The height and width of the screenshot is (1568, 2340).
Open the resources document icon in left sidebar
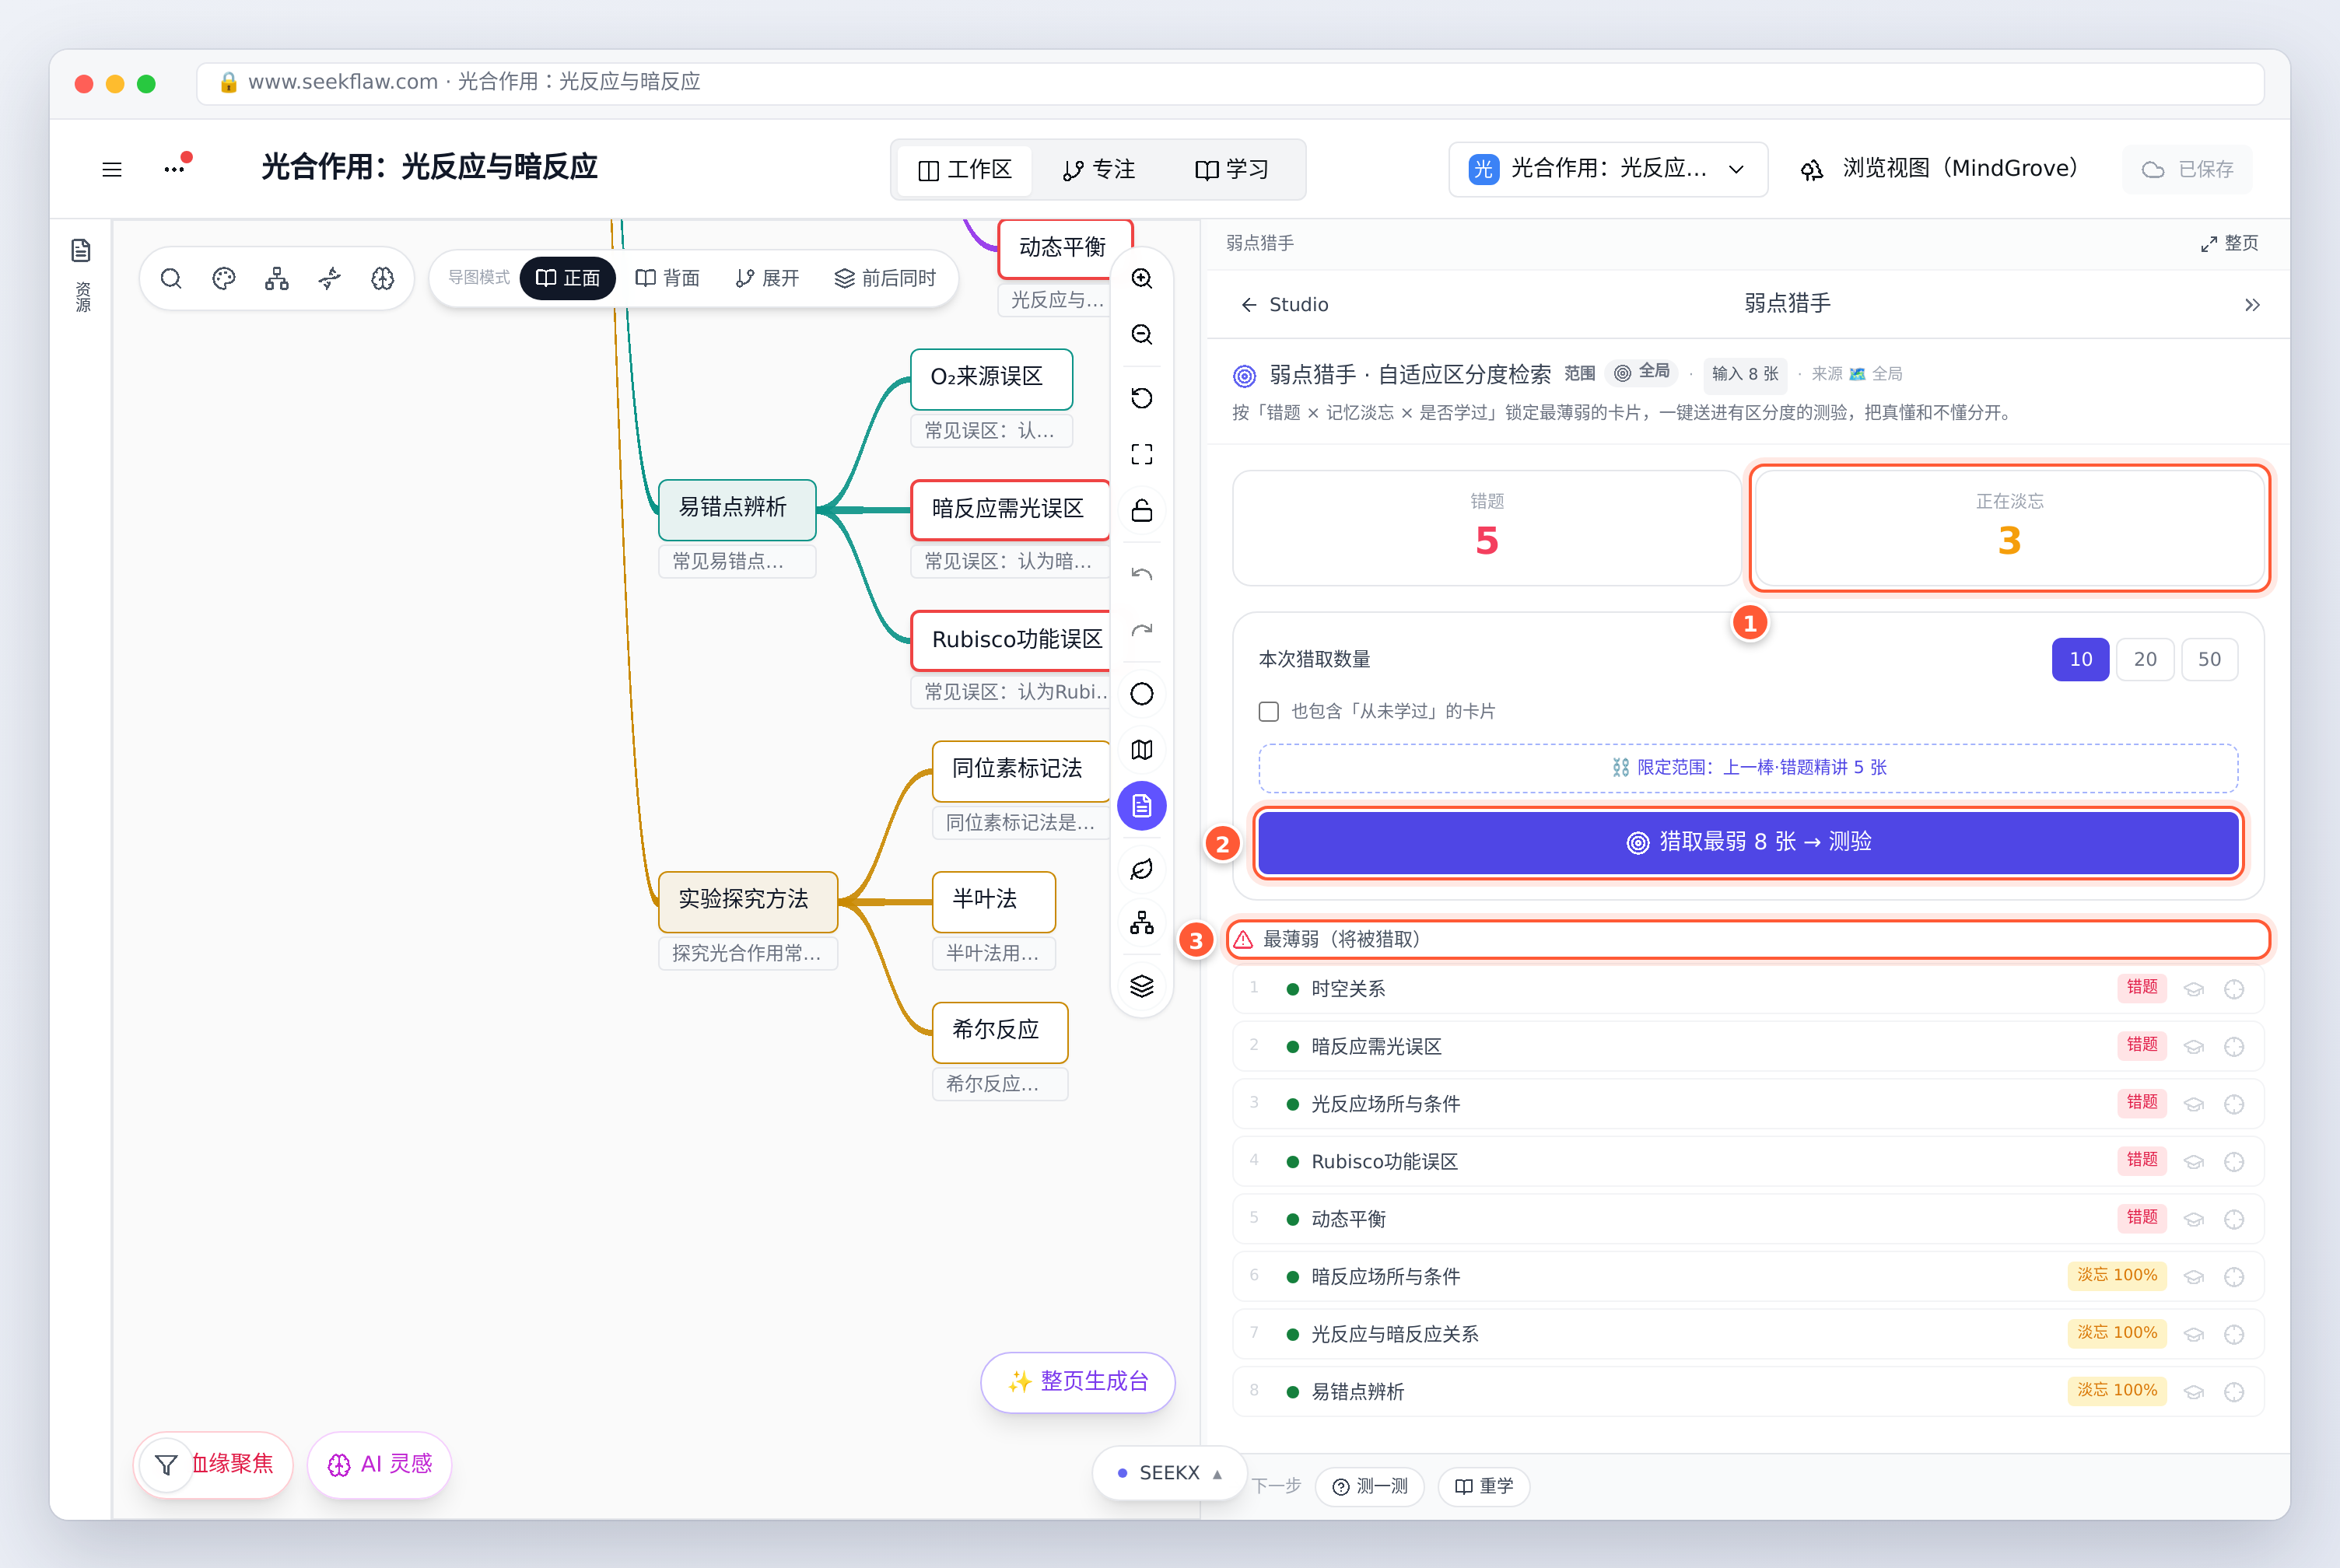82,250
